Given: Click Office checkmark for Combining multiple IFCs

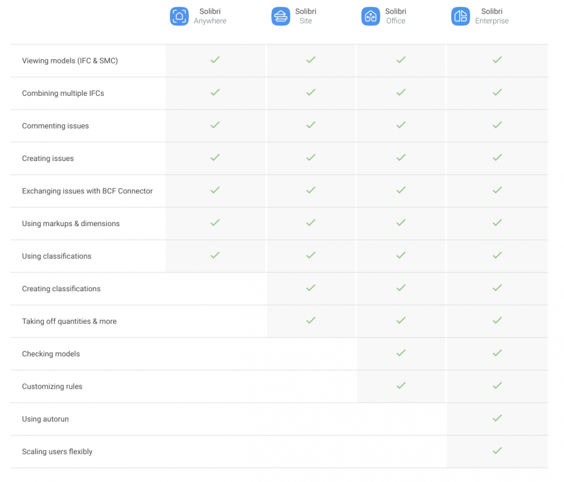Looking at the screenshot, I should tap(401, 92).
